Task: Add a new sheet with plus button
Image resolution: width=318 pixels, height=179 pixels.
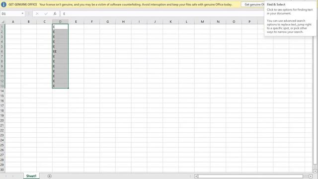Action: point(50,176)
